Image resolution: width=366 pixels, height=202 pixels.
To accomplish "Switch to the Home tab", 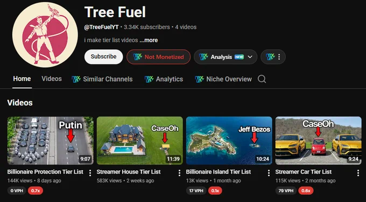I will coord(22,79).
